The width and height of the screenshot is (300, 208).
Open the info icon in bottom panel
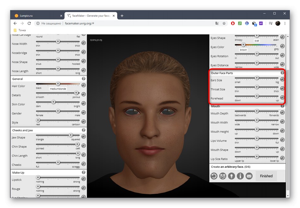pos(240,176)
